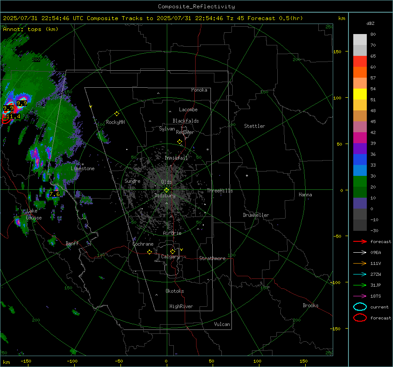The image size is (393, 367).
Task: Click the magenta 18TS arrow legend icon
Action: [360, 296]
